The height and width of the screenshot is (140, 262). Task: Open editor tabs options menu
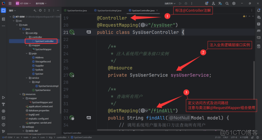[252, 10]
